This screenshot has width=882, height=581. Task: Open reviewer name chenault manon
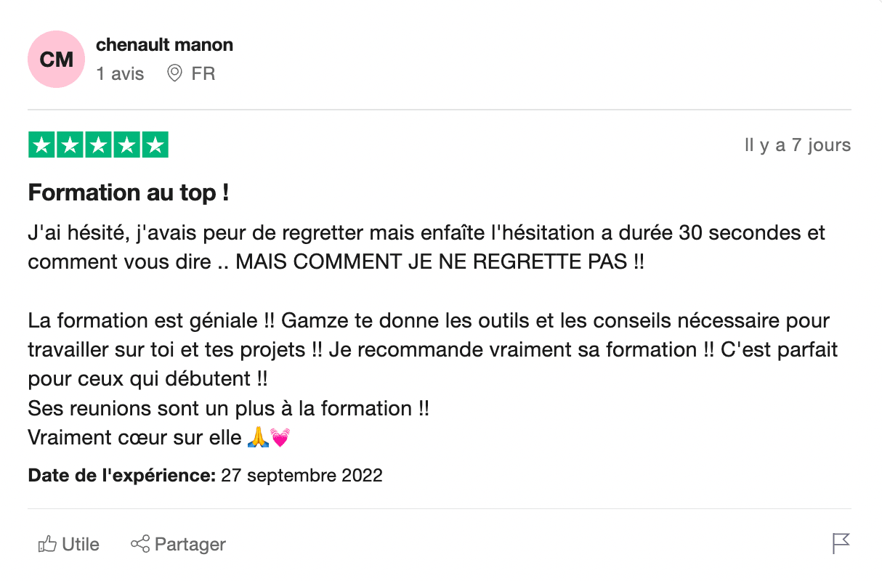[164, 45]
